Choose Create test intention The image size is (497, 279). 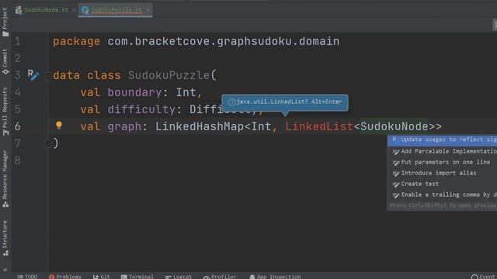(442, 184)
